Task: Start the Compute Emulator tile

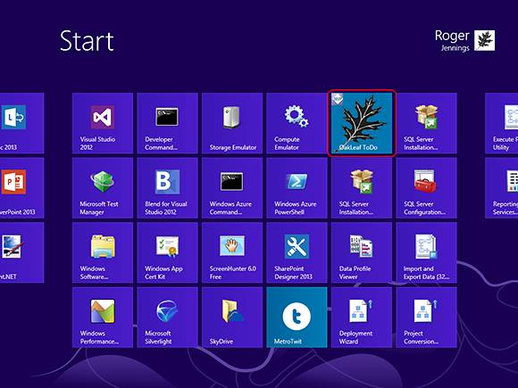Action: (297, 123)
